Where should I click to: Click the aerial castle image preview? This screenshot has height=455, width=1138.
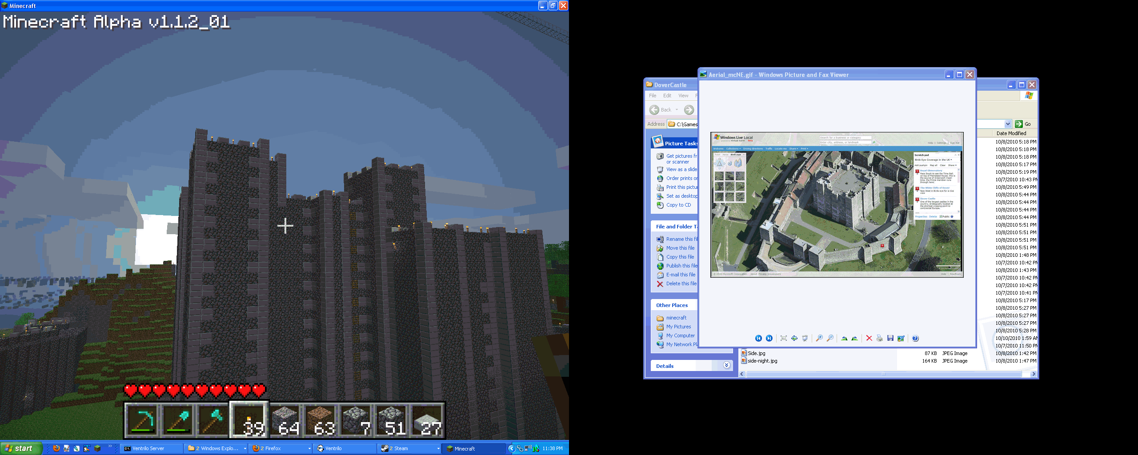837,205
